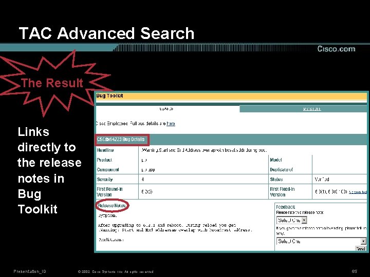Click the Severity field label
This screenshot has width=370, height=277.
tap(104, 179)
